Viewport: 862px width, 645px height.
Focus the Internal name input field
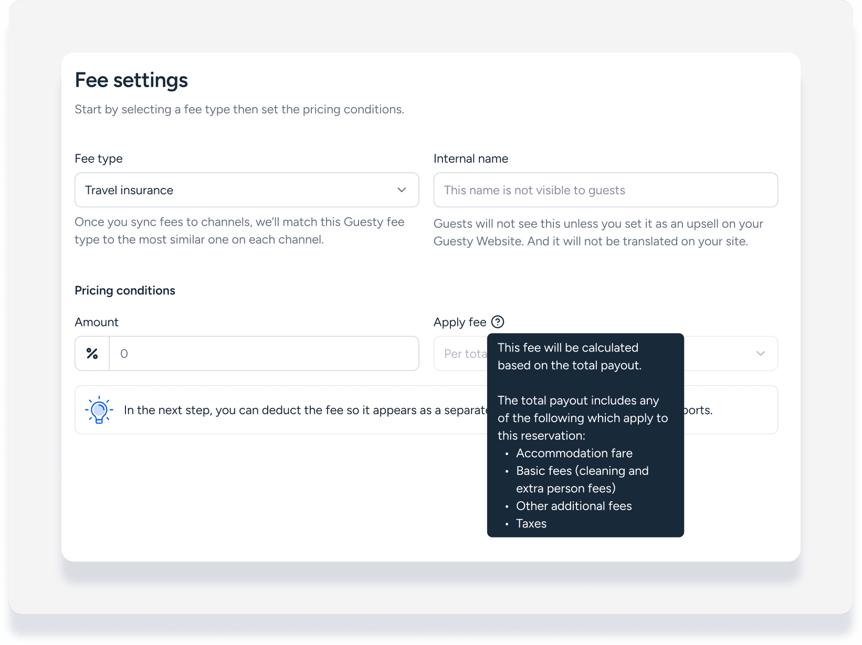click(x=605, y=190)
